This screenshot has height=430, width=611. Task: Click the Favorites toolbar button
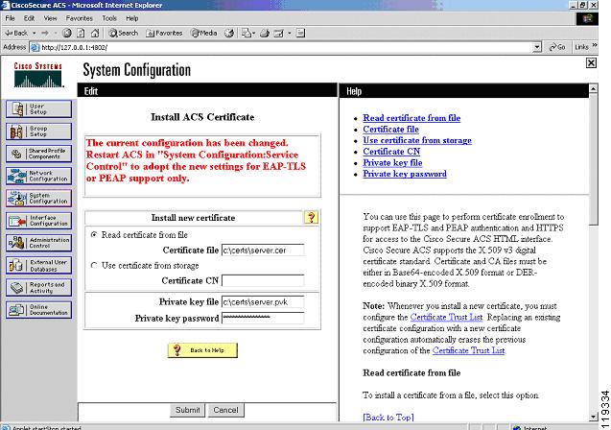[x=164, y=34]
